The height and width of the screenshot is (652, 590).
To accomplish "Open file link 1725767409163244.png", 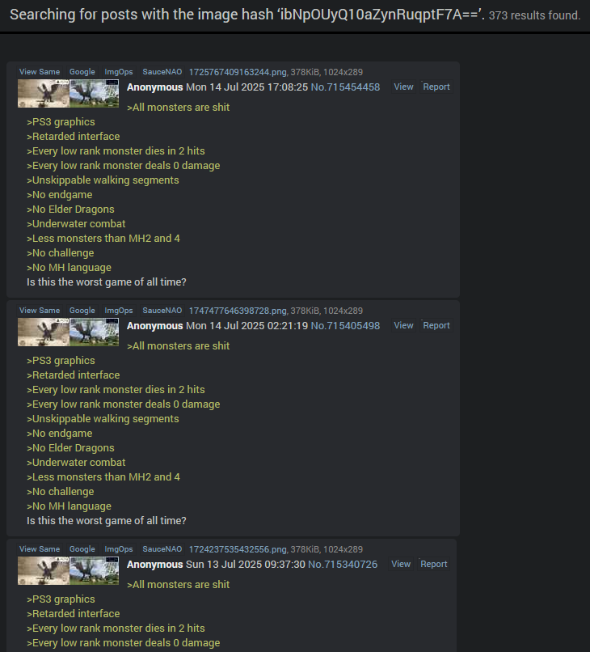I will point(238,72).
